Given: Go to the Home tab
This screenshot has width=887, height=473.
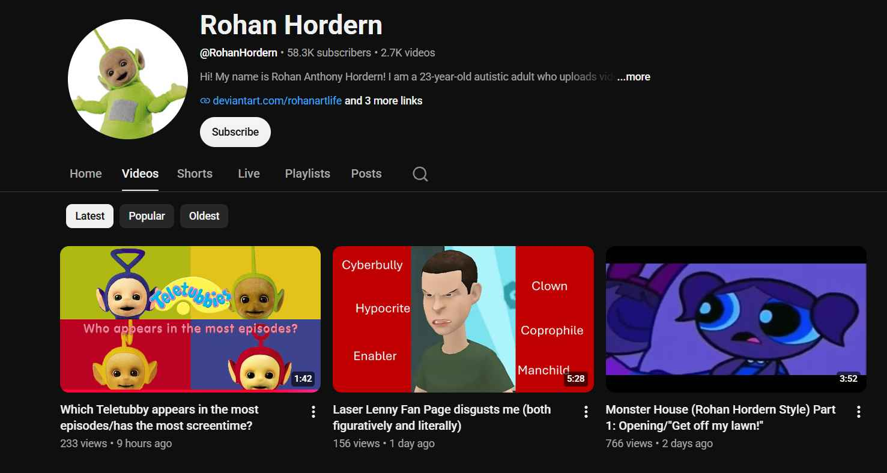Looking at the screenshot, I should click(86, 173).
